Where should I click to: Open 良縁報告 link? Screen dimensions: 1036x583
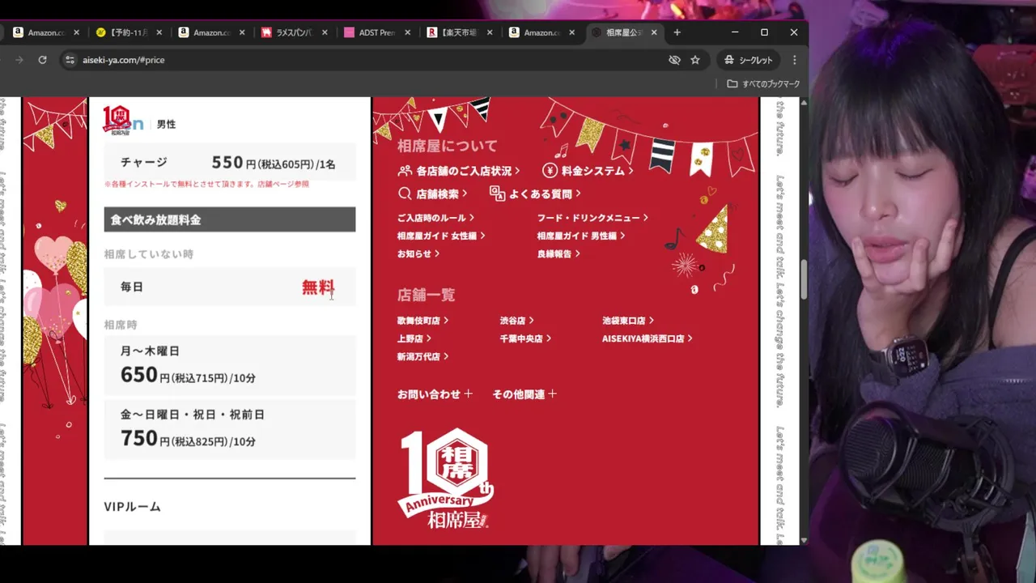pyautogui.click(x=558, y=253)
